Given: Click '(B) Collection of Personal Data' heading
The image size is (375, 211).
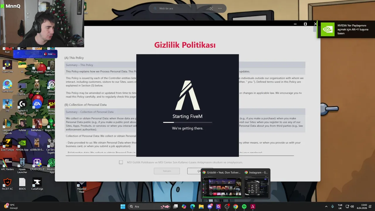Looking at the screenshot, I should (85, 105).
